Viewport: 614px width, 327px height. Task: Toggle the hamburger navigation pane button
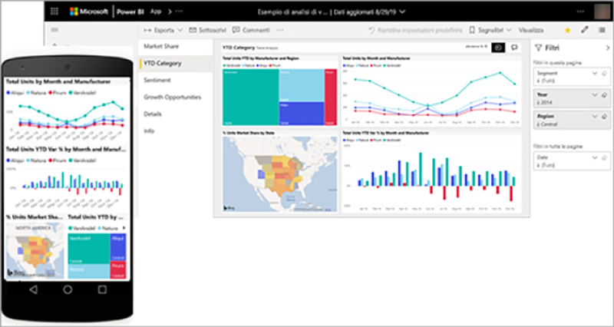point(55,30)
